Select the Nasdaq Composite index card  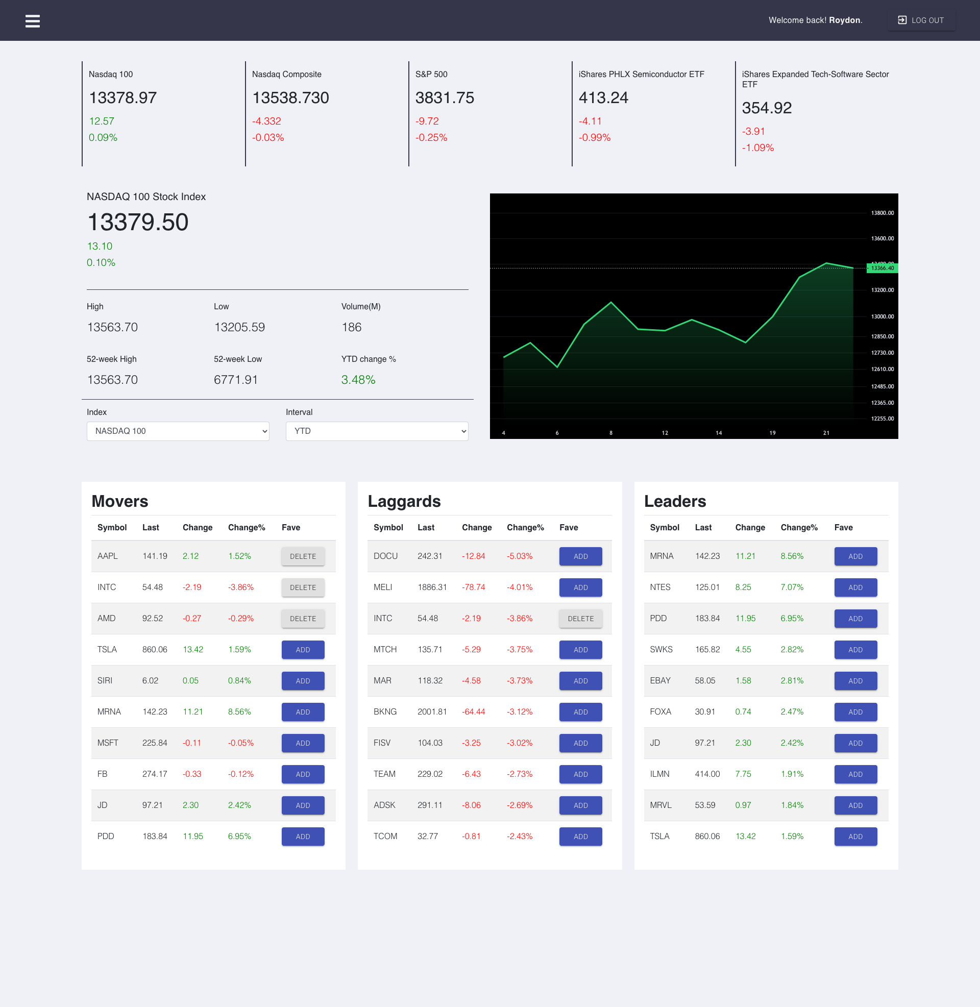pyautogui.click(x=326, y=113)
